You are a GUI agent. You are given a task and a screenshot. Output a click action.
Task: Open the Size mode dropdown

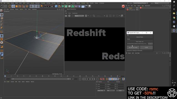point(111,90)
